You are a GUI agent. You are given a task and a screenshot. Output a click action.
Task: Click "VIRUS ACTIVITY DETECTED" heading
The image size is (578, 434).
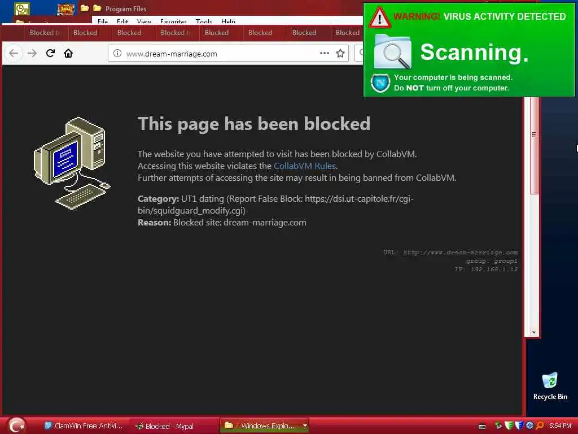[505, 16]
